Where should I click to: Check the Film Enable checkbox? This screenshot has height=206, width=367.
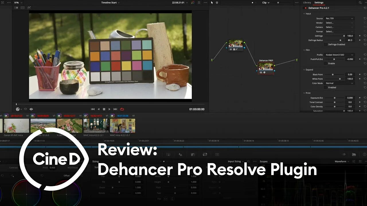coord(325,64)
